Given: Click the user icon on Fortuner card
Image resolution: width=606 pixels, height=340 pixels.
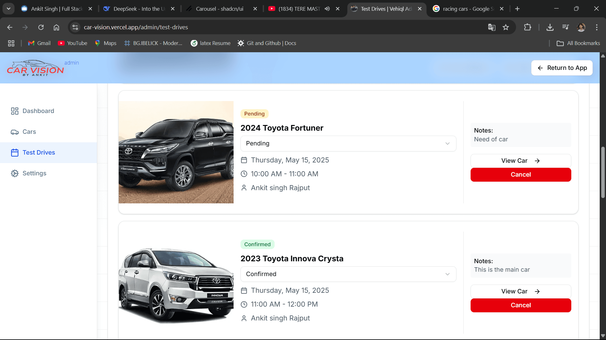Looking at the screenshot, I should click(x=244, y=188).
